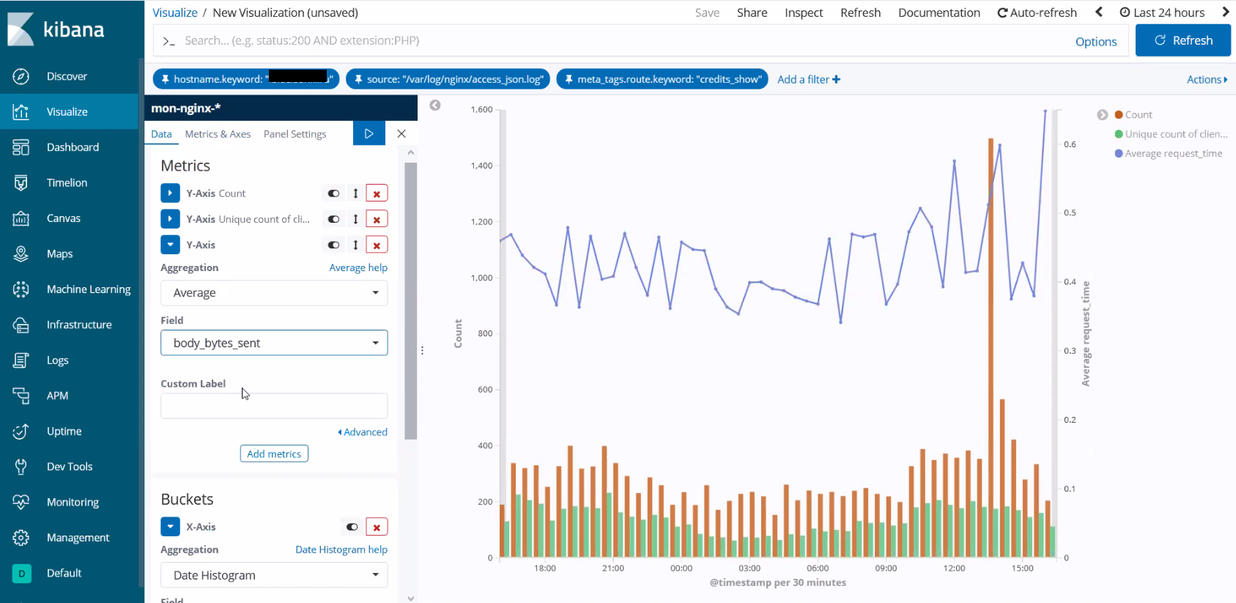The width and height of the screenshot is (1236, 603).
Task: Click the Timelion sidebar icon
Action: 21,183
